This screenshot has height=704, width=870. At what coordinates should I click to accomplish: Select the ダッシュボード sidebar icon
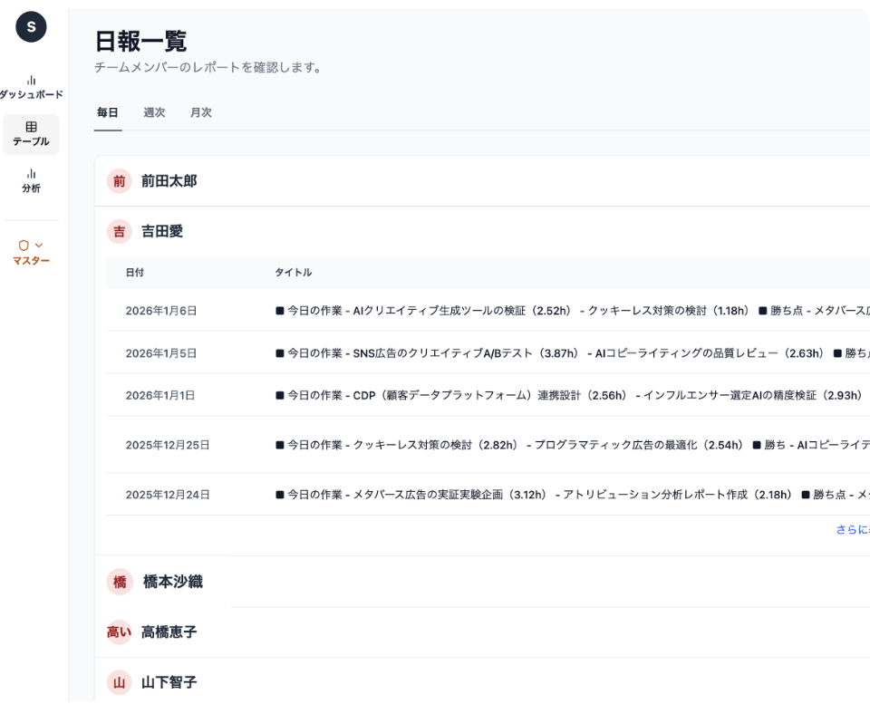pyautogui.click(x=32, y=78)
